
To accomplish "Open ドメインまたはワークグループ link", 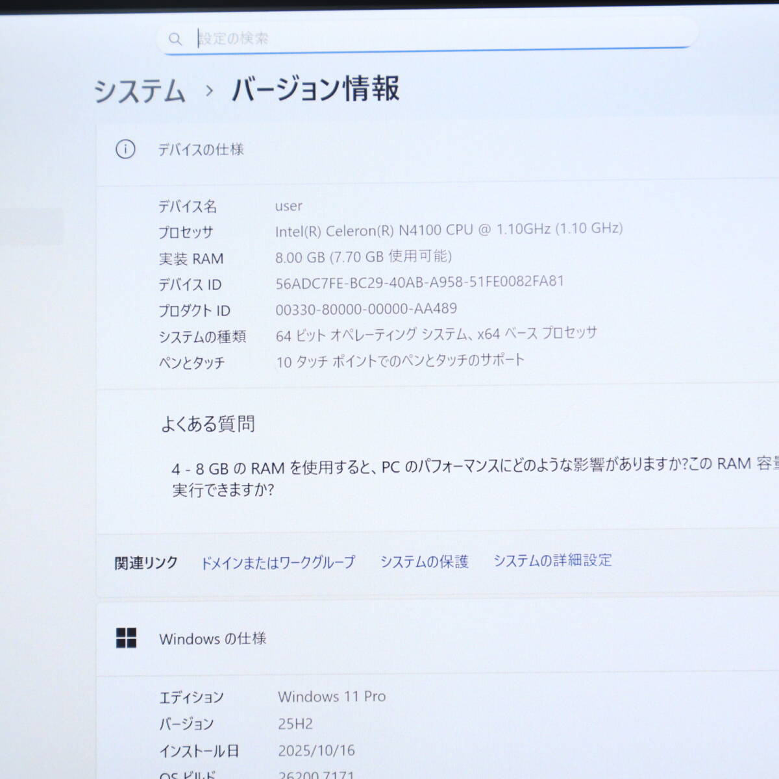I will 278,562.
